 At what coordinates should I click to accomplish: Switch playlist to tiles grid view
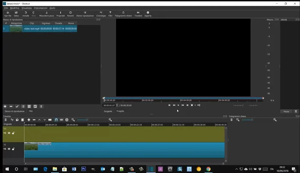[x=29, y=107]
